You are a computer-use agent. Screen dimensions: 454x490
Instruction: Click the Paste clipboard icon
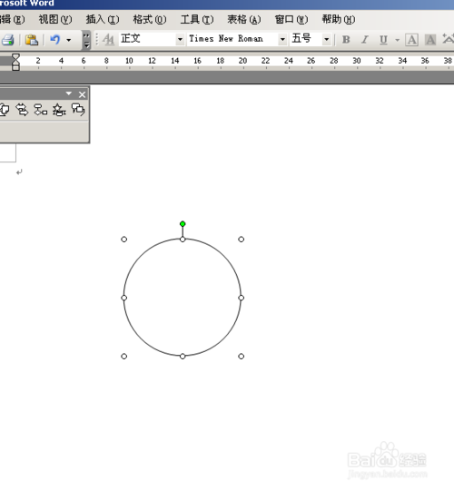[32, 40]
